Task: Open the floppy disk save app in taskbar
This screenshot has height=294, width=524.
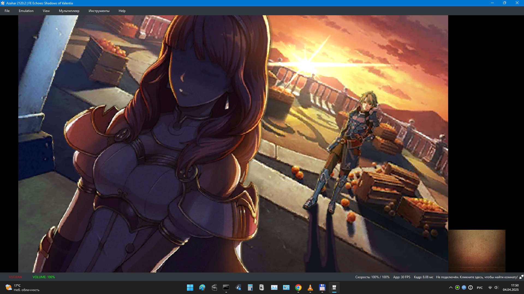Action: [x=322, y=287]
